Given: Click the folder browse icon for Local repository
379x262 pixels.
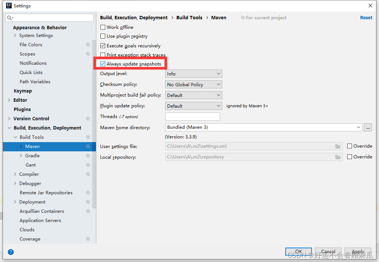Looking at the screenshot, I should click(x=338, y=157).
